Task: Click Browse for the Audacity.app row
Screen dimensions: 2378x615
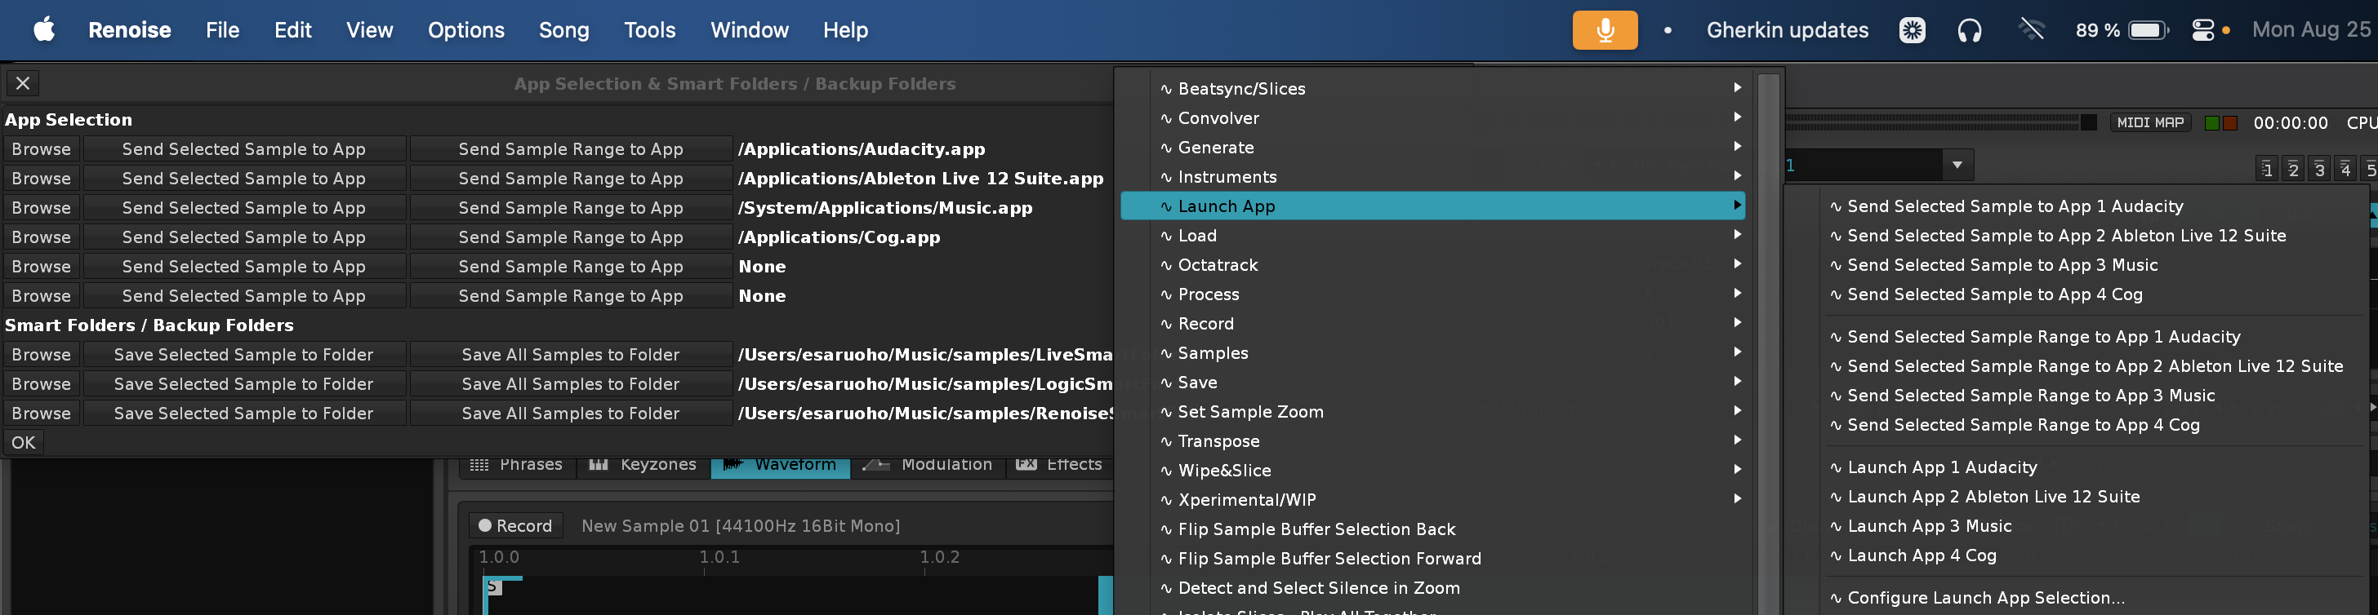Action: click(x=42, y=149)
